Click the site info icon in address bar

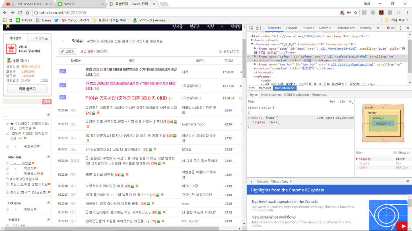click(36, 12)
